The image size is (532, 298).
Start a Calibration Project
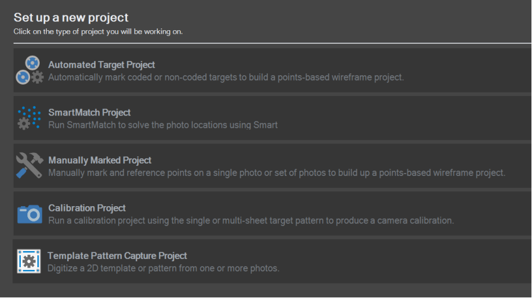87,208
